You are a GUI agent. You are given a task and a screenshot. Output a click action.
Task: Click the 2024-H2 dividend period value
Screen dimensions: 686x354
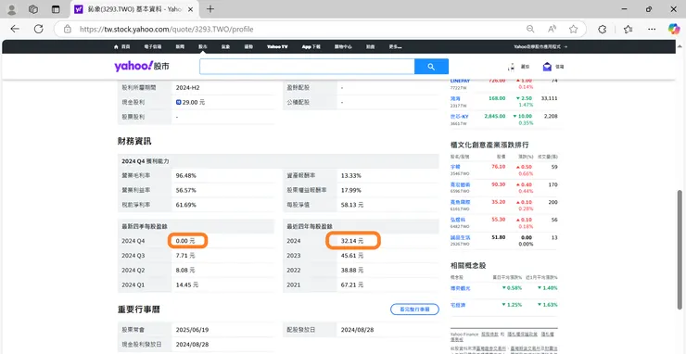[187, 87]
